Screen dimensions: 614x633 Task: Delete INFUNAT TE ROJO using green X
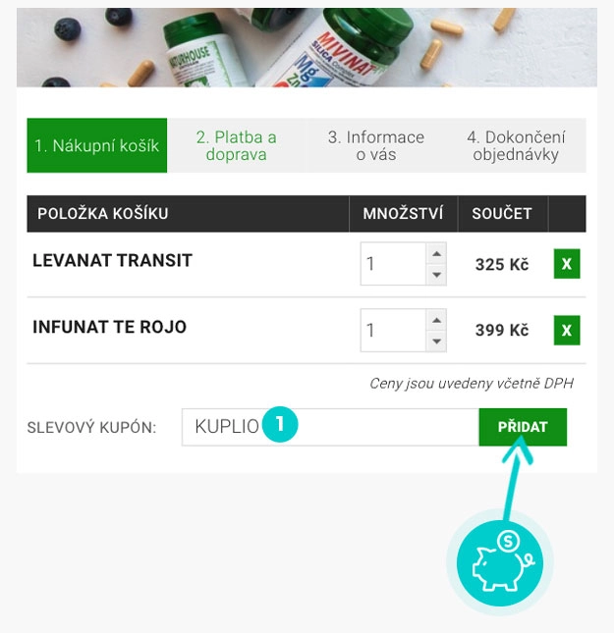[x=567, y=331]
